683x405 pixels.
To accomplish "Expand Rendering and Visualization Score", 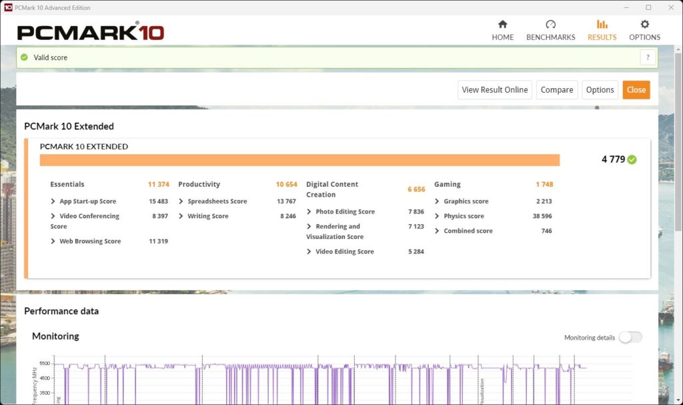I will coord(309,226).
